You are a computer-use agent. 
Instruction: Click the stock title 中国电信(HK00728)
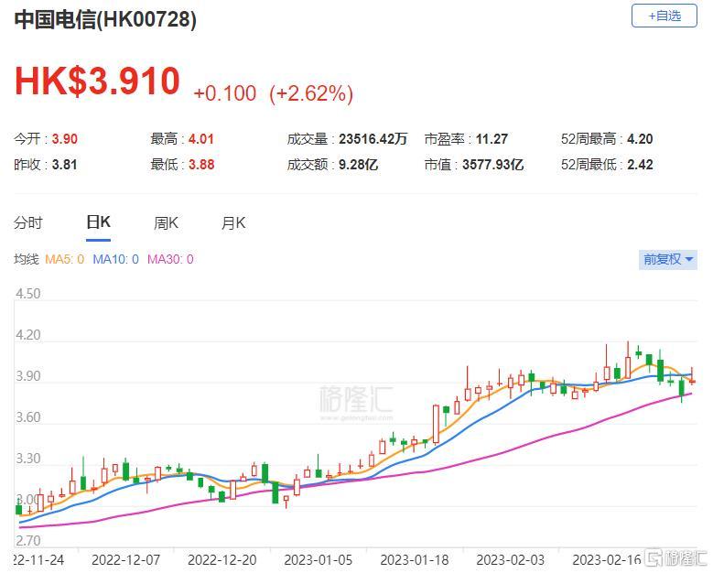coord(105,19)
